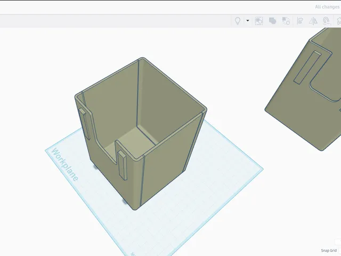Click the All changes saved status text
This screenshot has height=256, width=341.
(x=328, y=7)
